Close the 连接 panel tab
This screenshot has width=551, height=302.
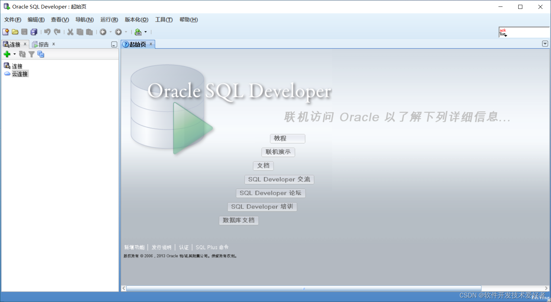click(x=25, y=44)
